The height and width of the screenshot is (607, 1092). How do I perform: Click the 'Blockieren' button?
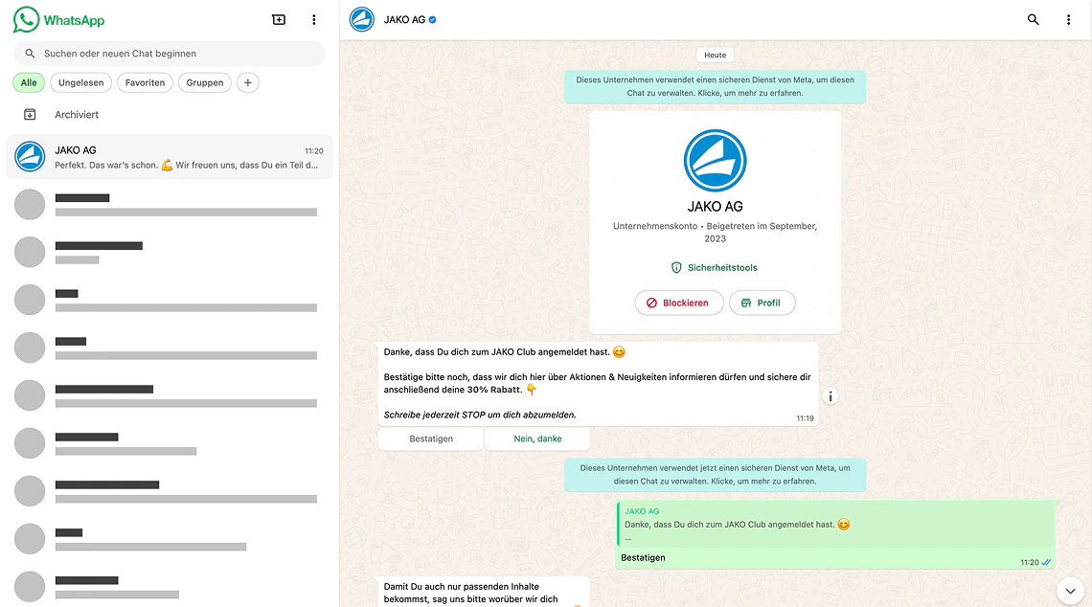[679, 303]
